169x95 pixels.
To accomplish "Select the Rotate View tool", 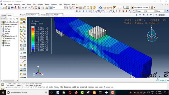I will point(26,8).
